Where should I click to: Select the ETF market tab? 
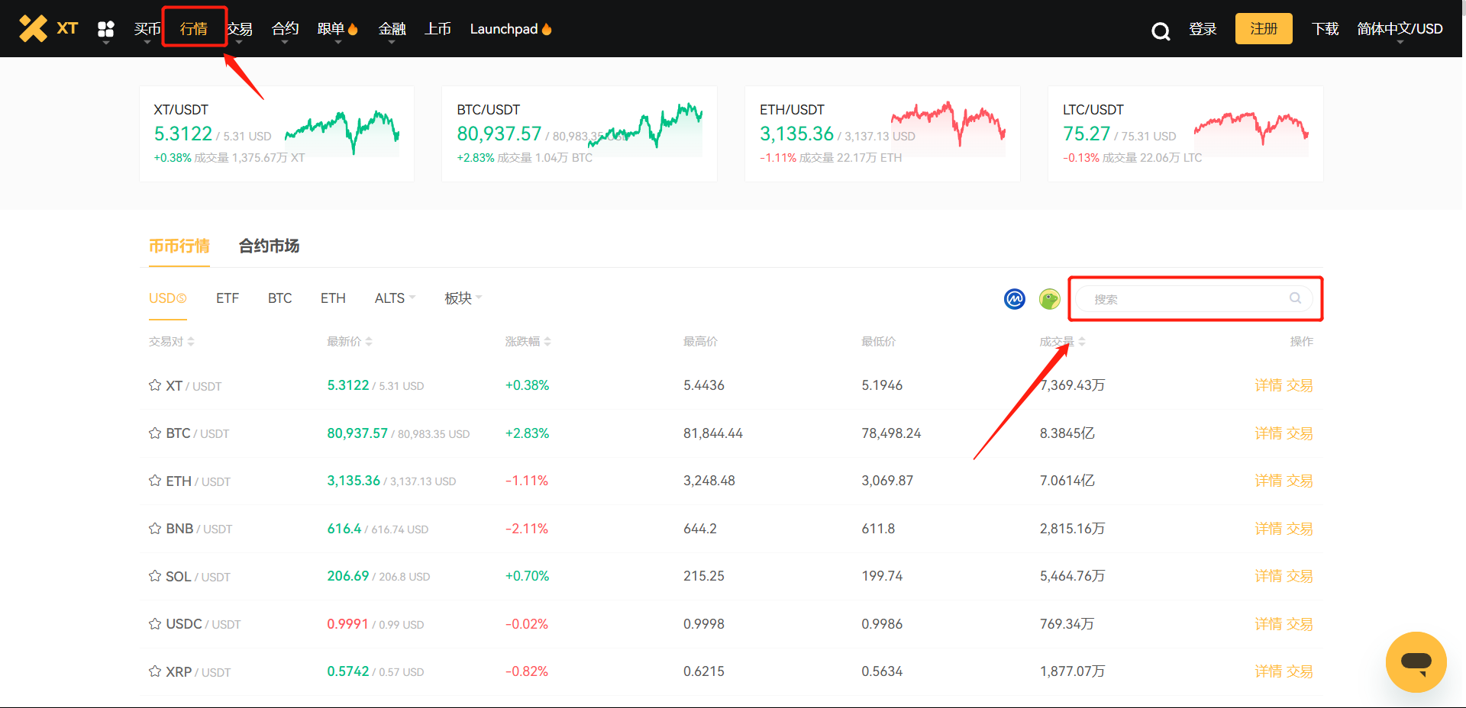click(228, 298)
